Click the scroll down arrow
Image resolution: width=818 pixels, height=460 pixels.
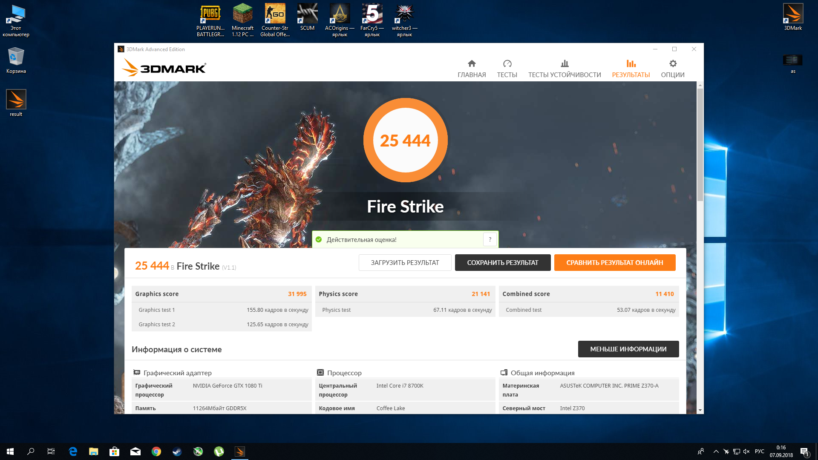[700, 410]
